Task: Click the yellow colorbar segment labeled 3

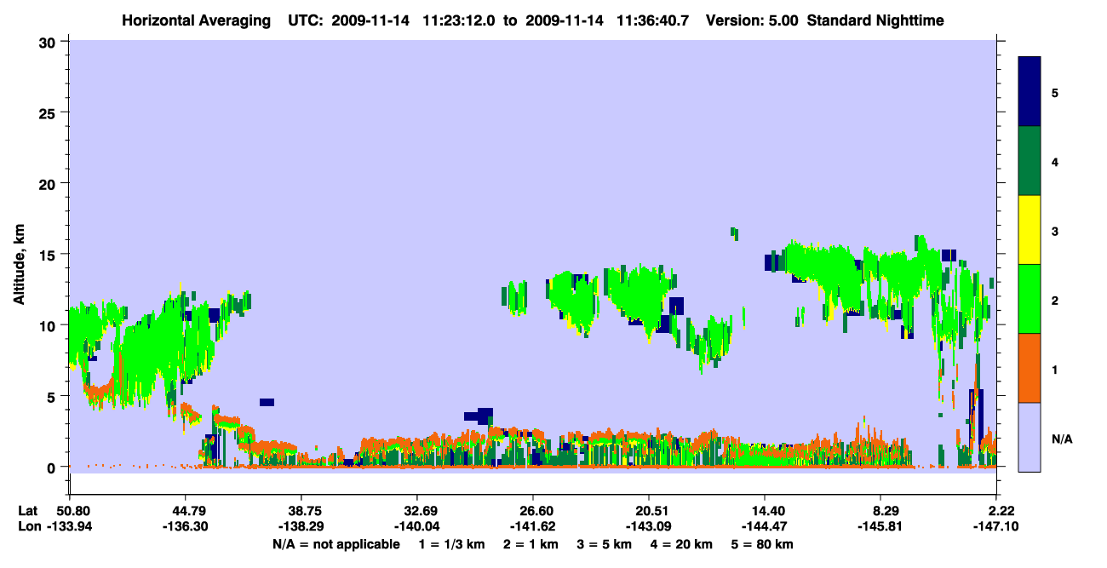Action: (x=1030, y=230)
